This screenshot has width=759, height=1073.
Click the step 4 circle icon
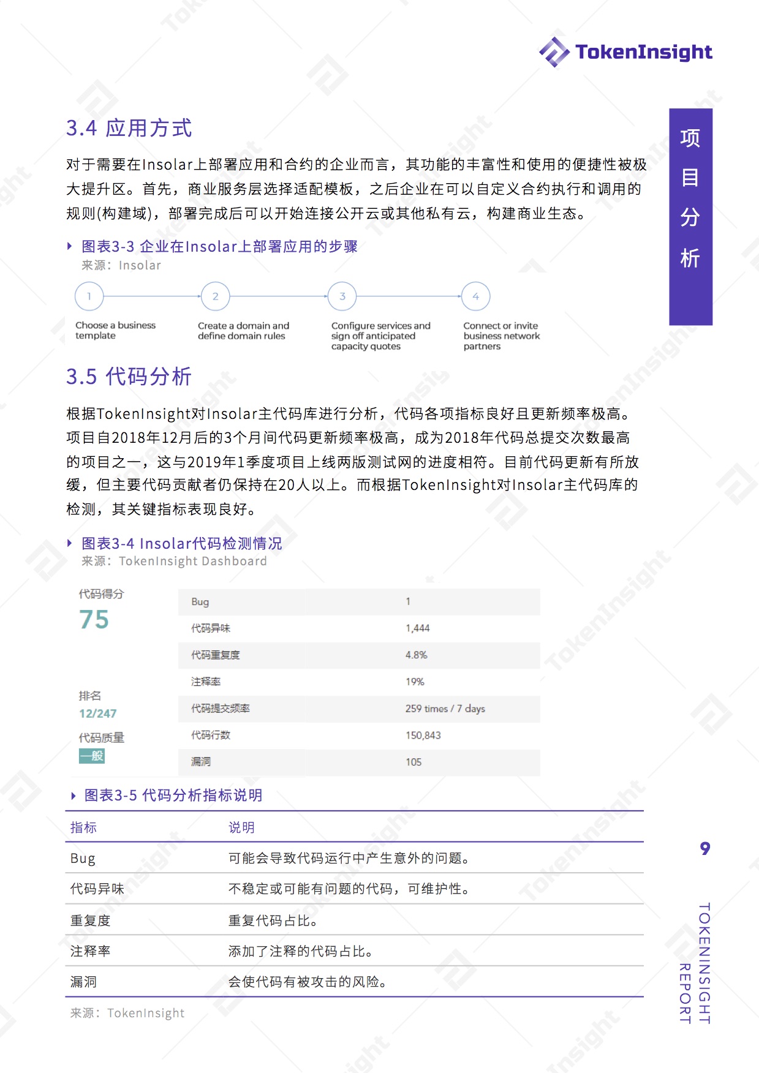click(476, 296)
